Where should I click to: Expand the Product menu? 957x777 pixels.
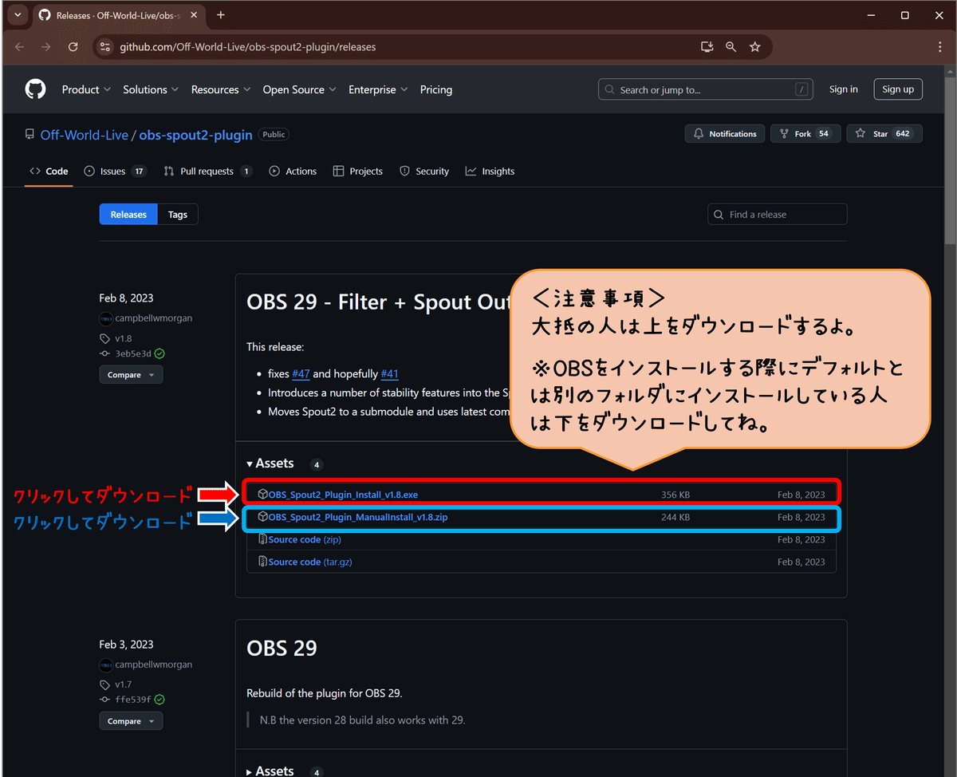(86, 89)
